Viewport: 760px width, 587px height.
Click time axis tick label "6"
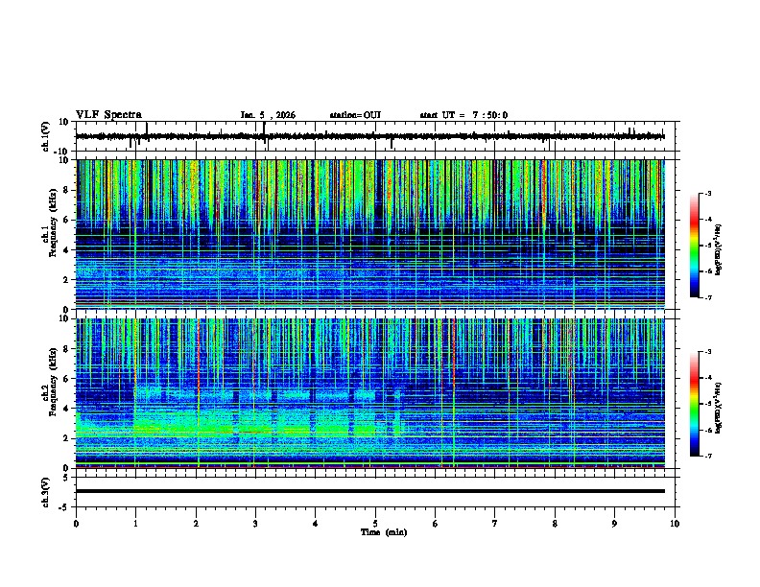pos(436,524)
